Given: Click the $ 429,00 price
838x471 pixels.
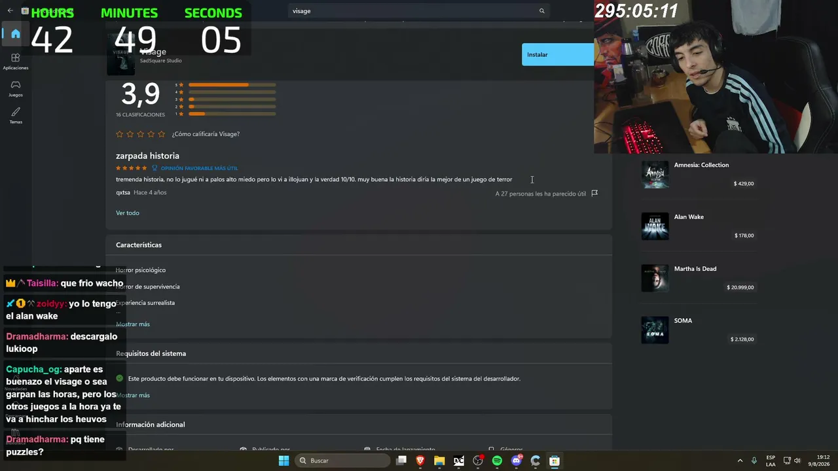Looking at the screenshot, I should pos(744,184).
